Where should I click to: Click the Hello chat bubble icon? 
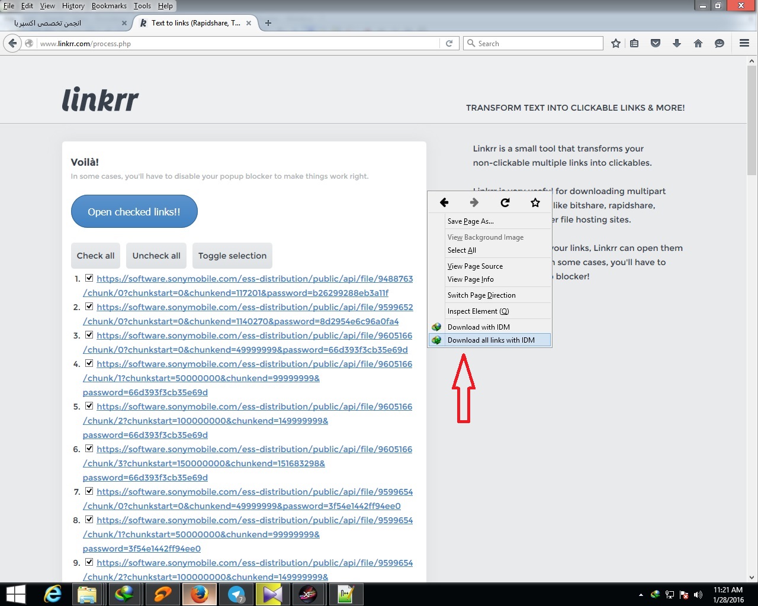(x=720, y=43)
